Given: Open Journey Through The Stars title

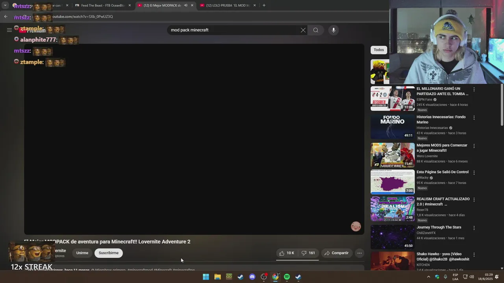Looking at the screenshot, I should coord(439,227).
